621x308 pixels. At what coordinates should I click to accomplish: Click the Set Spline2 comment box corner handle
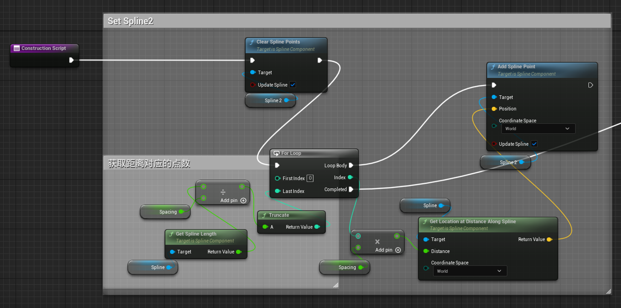608,291
